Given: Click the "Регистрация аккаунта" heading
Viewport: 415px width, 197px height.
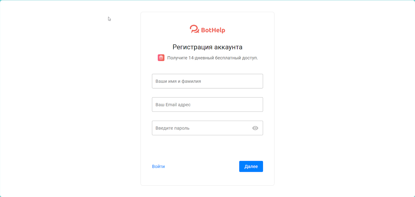Looking at the screenshot, I should 208,47.
